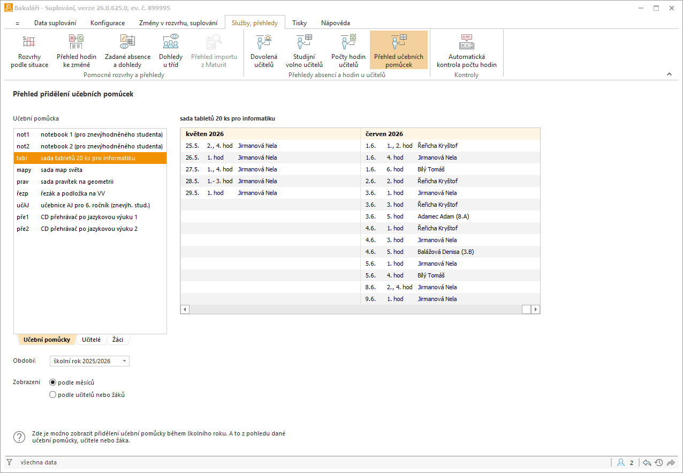Click the 1.6. 6. hod Bilý Tomáš row
Image resolution: width=683 pixels, height=473 pixels.
[x=451, y=169]
